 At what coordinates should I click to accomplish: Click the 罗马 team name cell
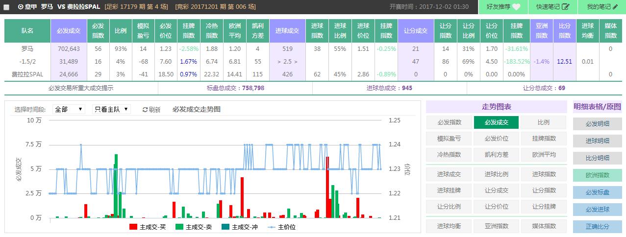[x=27, y=48]
